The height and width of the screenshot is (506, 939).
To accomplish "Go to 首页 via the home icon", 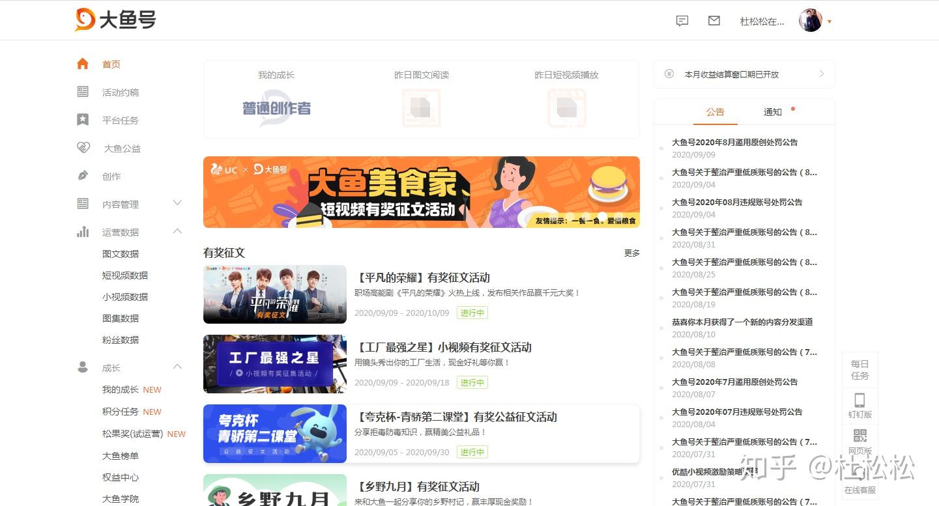I will point(83,64).
